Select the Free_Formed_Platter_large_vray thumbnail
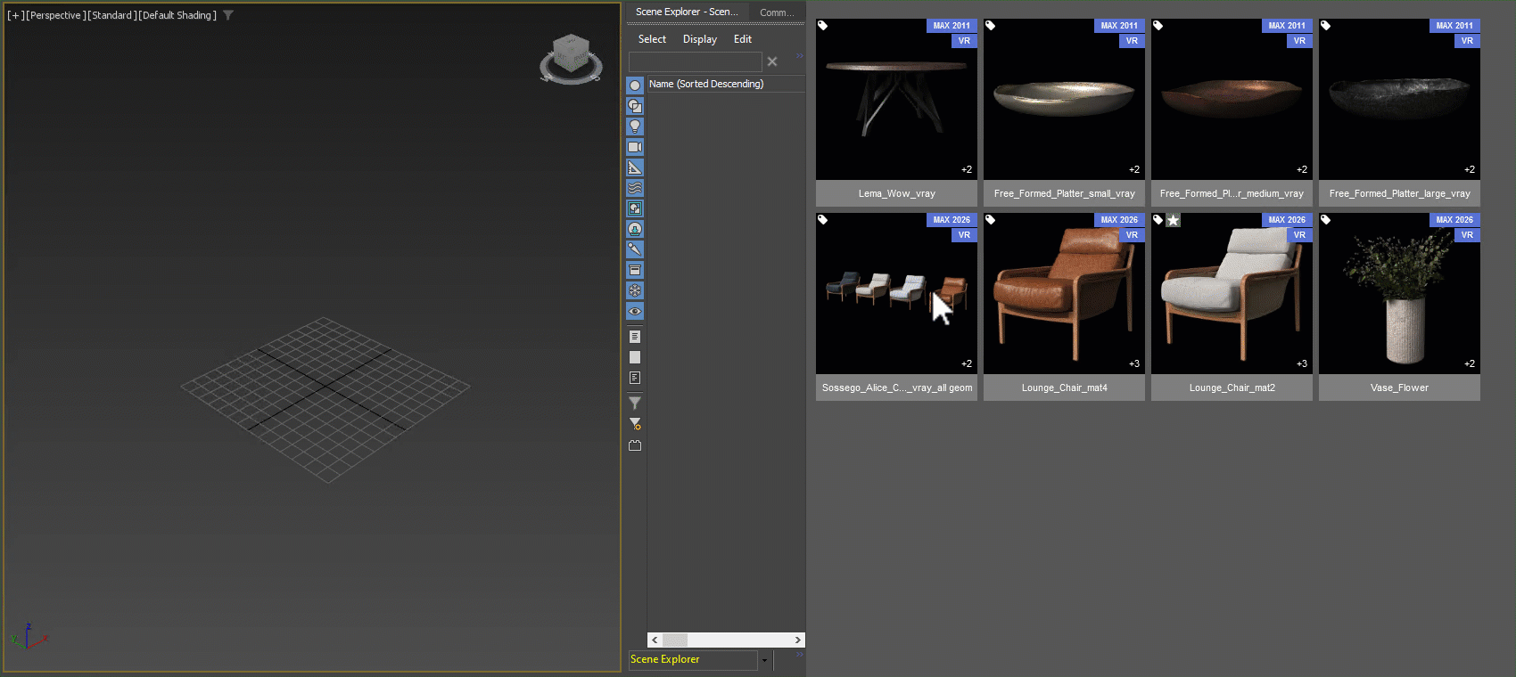 pyautogui.click(x=1399, y=100)
